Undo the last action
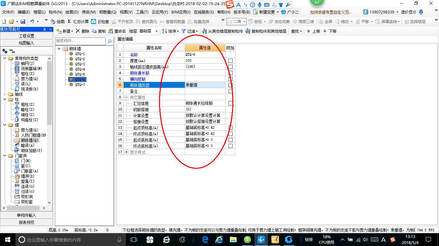 pyautogui.click(x=32, y=21)
